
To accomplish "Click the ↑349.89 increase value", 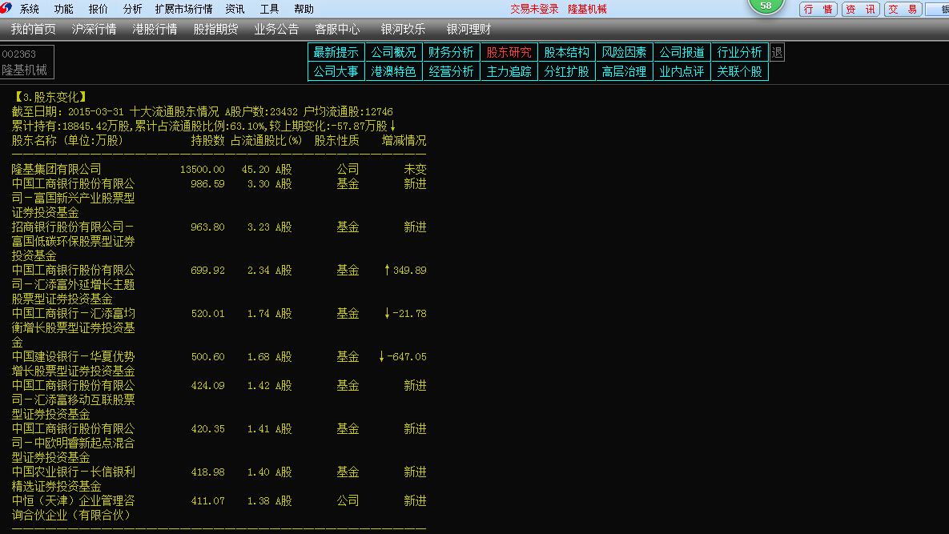I will coord(405,271).
